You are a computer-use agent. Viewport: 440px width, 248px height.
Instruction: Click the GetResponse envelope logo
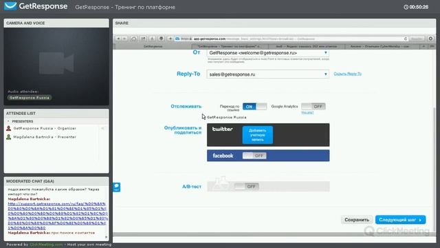(x=10, y=6)
